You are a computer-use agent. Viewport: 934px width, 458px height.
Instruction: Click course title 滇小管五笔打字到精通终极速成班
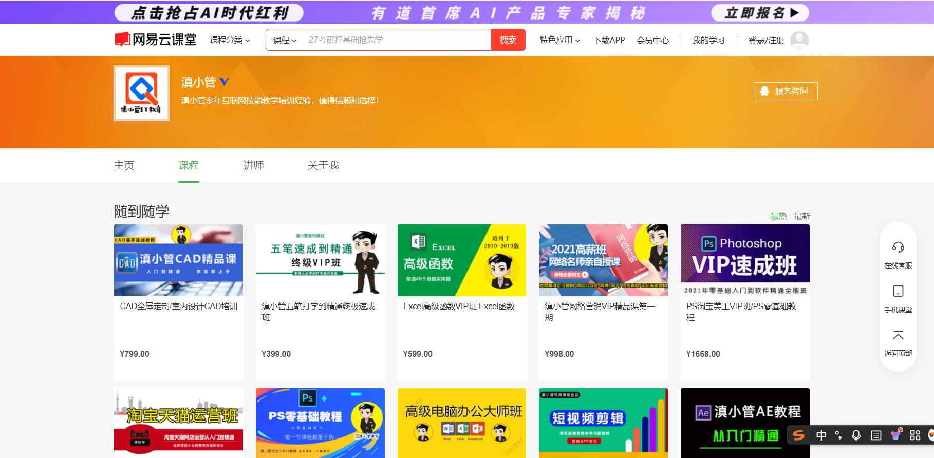pos(319,312)
